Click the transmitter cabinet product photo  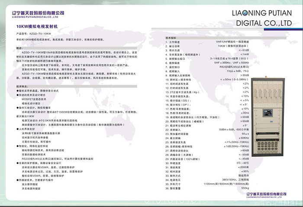tap(268, 117)
